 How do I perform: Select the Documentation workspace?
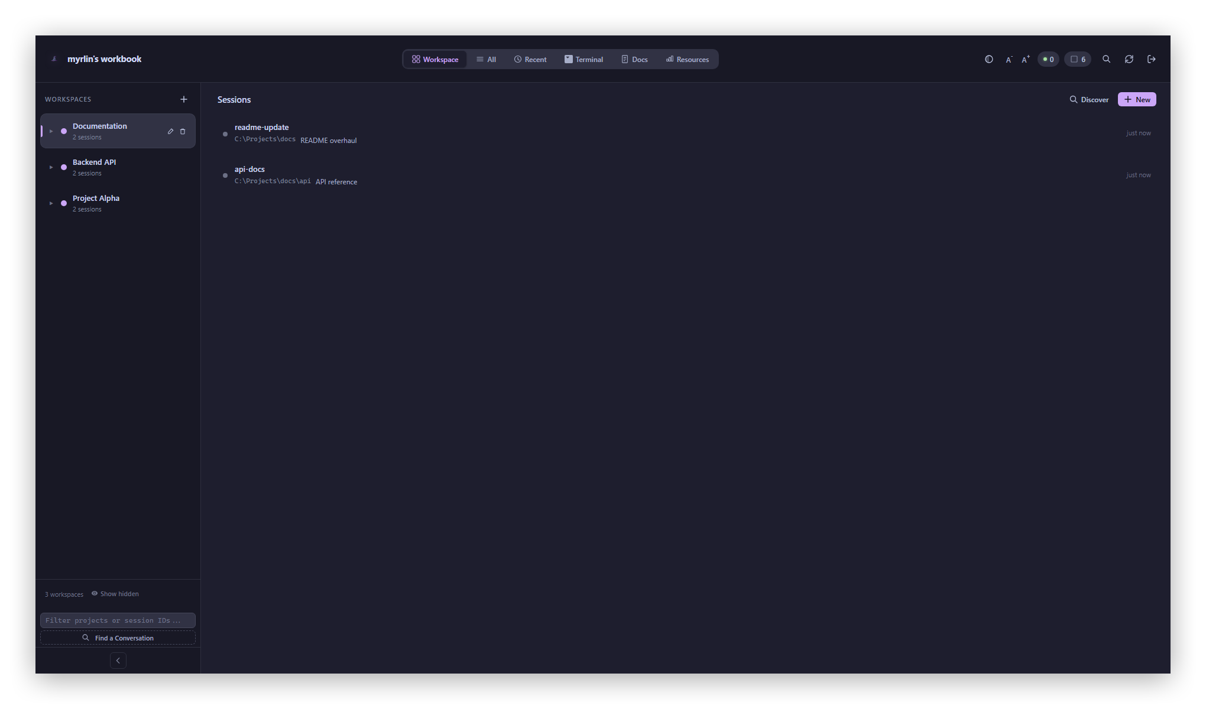point(118,131)
